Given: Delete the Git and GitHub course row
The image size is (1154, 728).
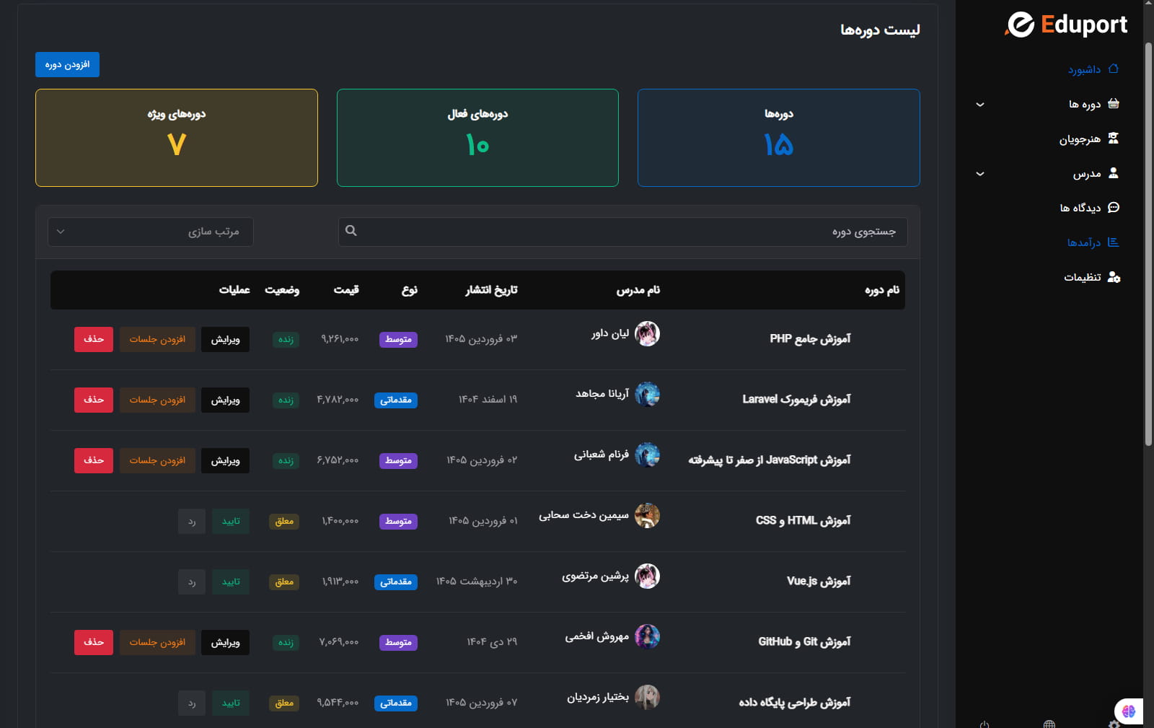Looking at the screenshot, I should point(94,642).
